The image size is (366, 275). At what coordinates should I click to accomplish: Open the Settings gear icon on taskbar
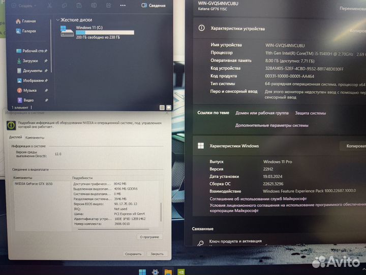[x=155, y=272]
